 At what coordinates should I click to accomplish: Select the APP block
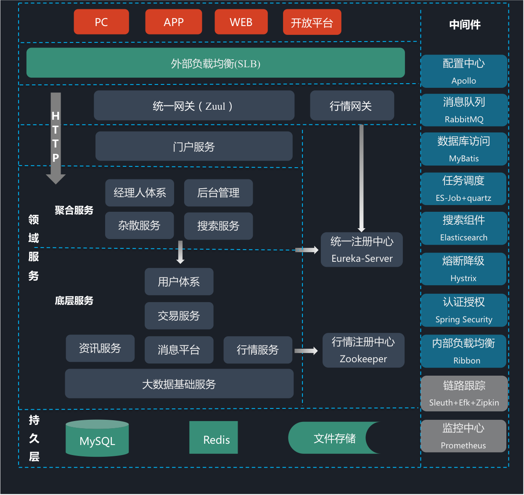173,22
